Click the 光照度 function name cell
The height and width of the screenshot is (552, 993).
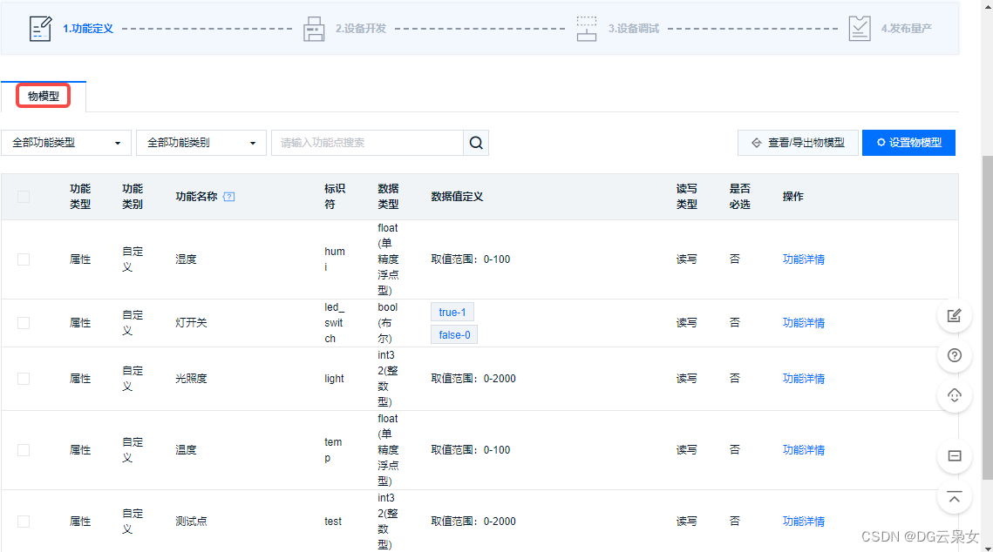click(x=191, y=379)
